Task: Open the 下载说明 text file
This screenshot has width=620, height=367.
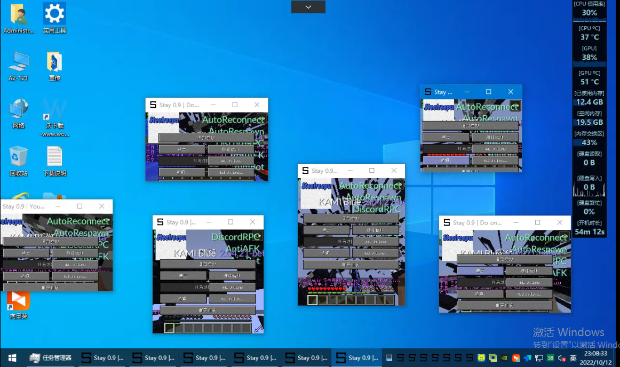Action: click(54, 157)
